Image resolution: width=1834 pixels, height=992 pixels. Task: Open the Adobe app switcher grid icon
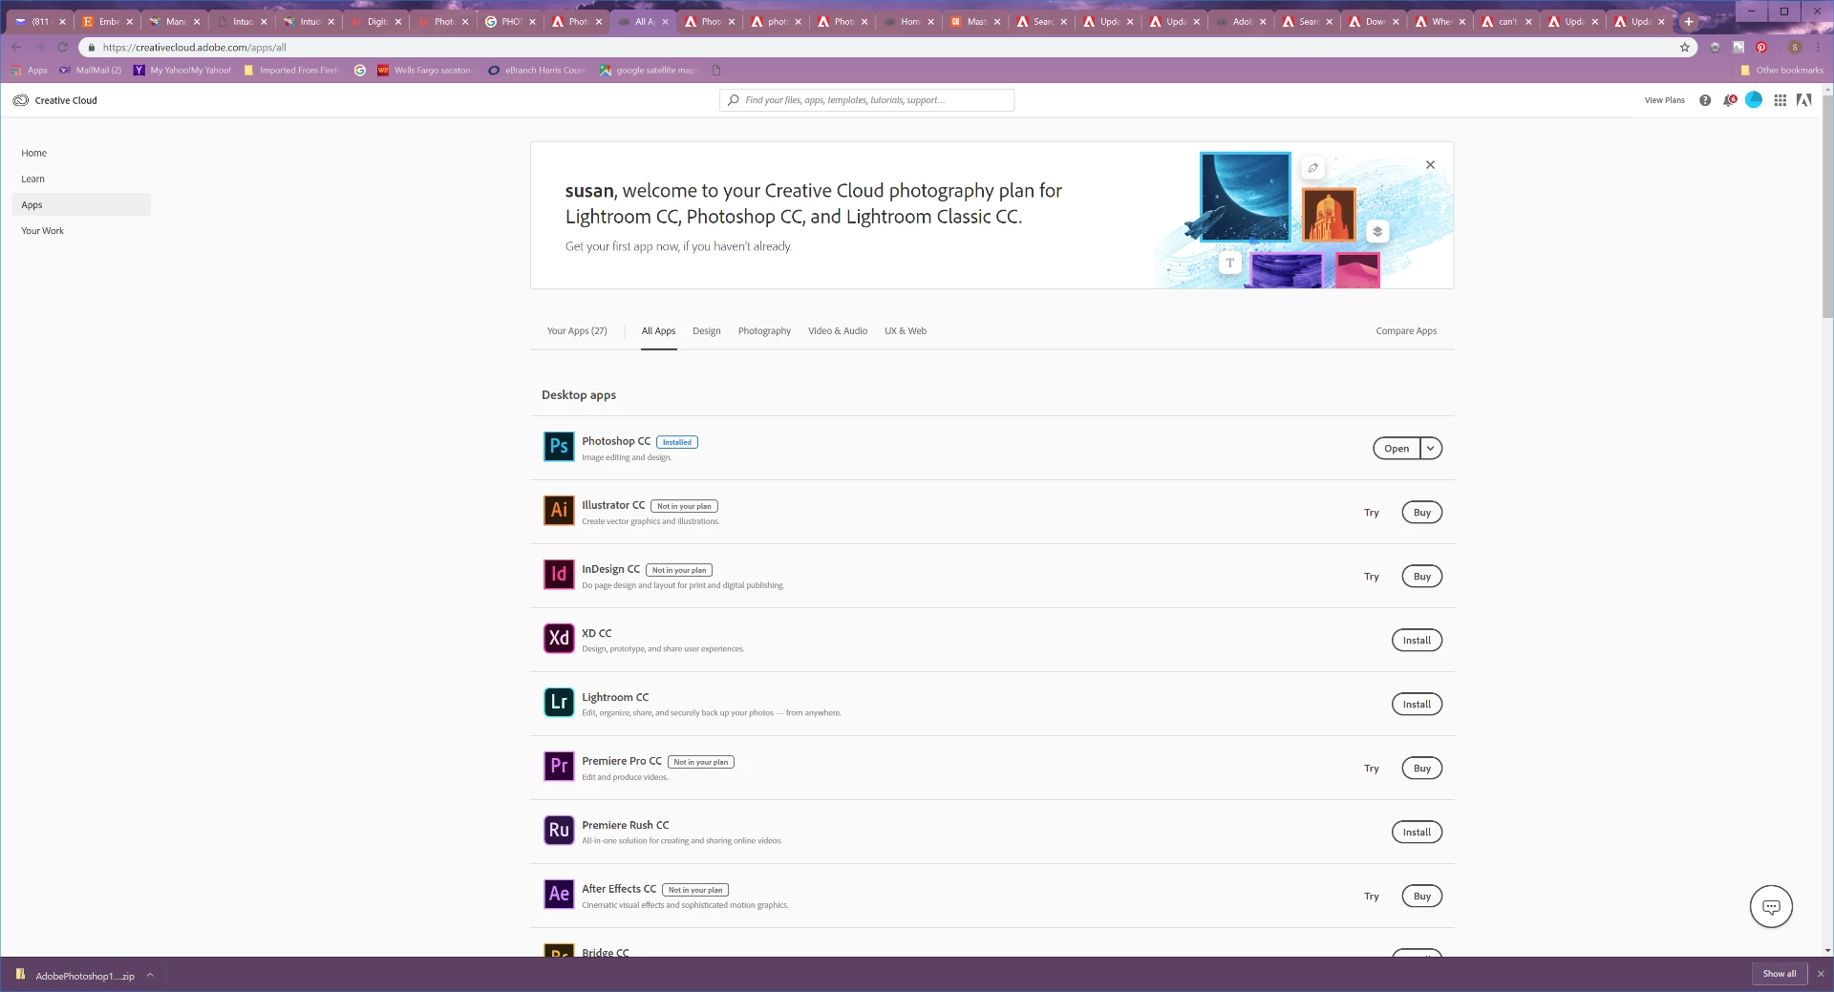tap(1781, 100)
